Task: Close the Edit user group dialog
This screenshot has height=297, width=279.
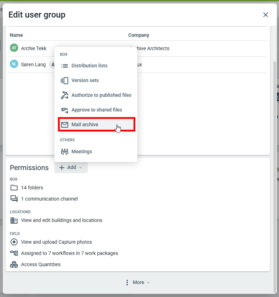Action: click(x=266, y=15)
